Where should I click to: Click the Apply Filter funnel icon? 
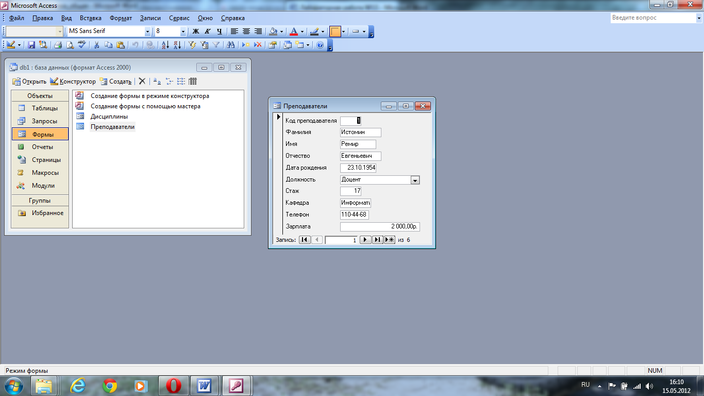[x=216, y=45]
